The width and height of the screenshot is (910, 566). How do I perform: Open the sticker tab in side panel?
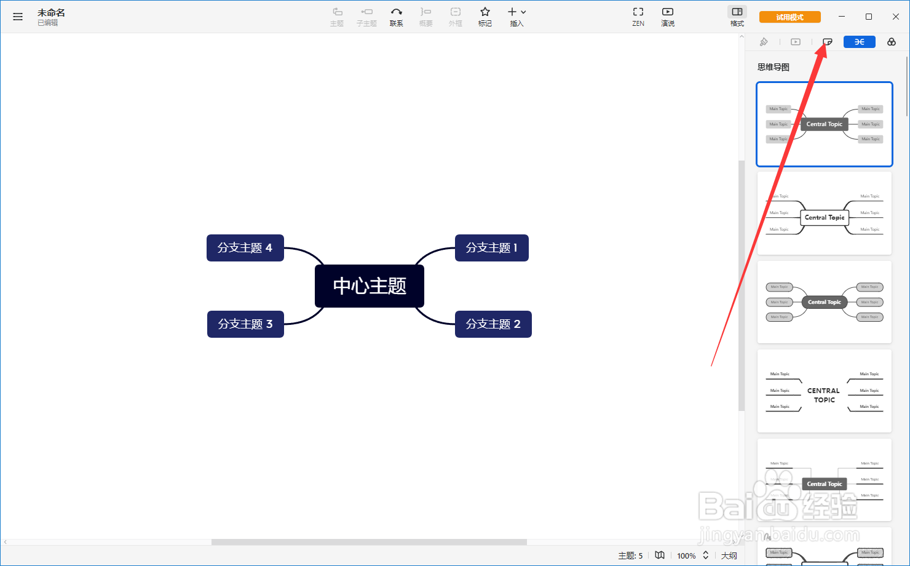(x=828, y=42)
